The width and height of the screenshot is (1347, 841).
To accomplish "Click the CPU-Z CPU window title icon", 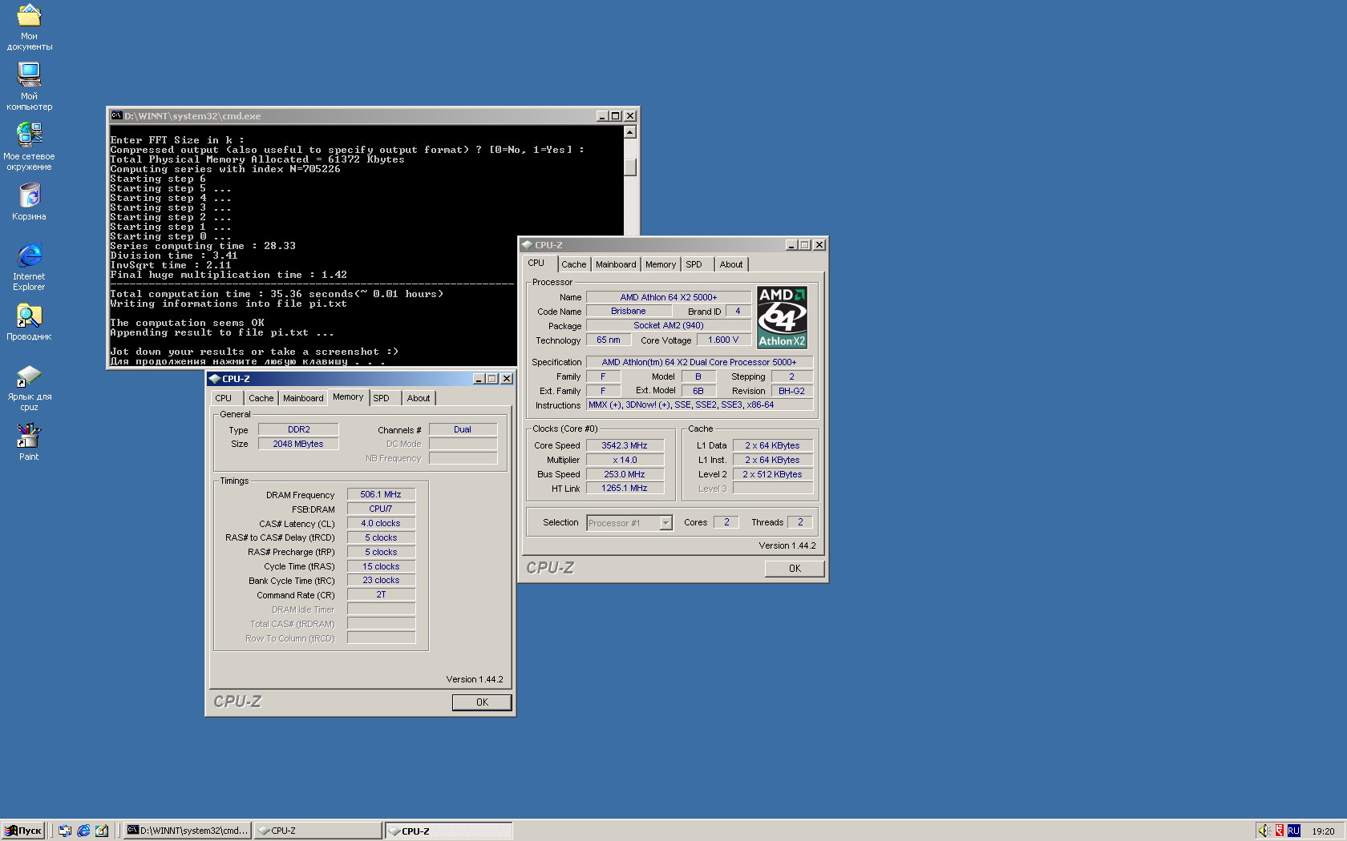I will pos(527,244).
